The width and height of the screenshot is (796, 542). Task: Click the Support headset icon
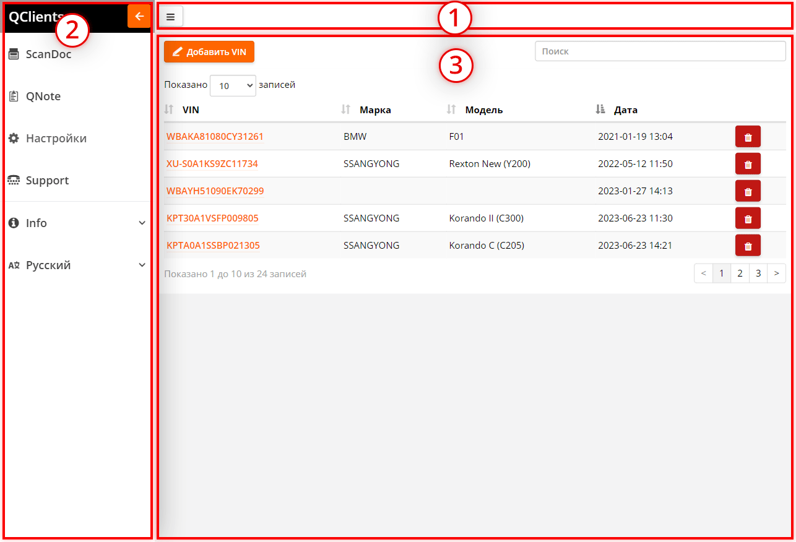[x=14, y=180]
